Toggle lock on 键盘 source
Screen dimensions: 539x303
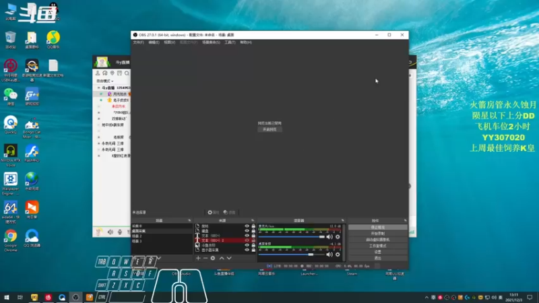coord(253,231)
